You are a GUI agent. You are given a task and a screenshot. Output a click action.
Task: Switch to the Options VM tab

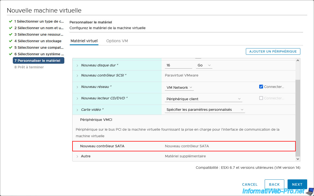pos(117,41)
